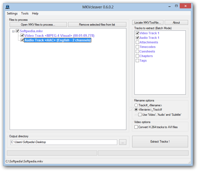
Task: Click the Cuesheets label text
Action: (147, 52)
